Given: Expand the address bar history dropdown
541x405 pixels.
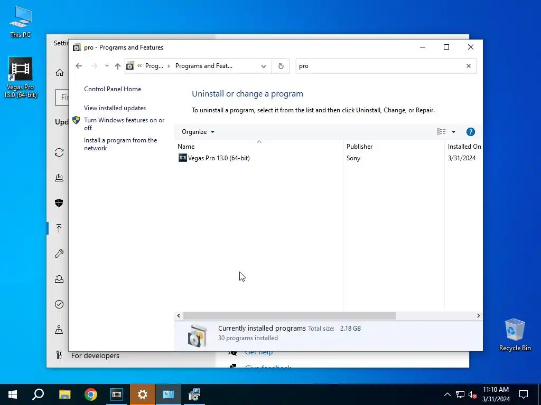Looking at the screenshot, I should [264, 66].
